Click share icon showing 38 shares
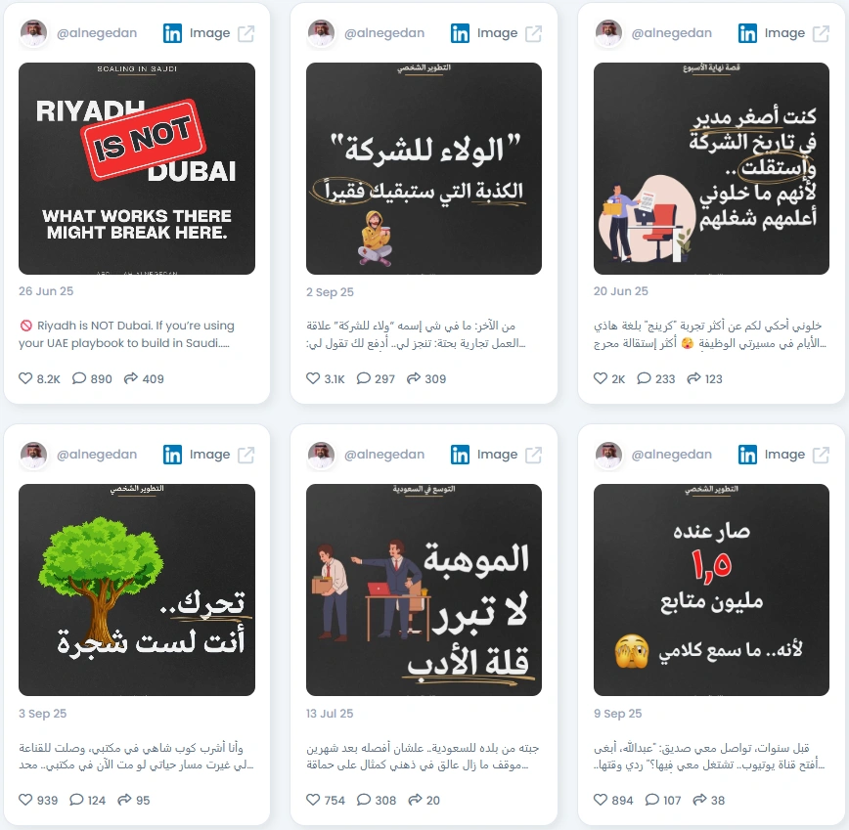The height and width of the screenshot is (830, 849). pyautogui.click(x=699, y=799)
